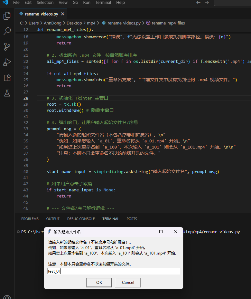The image size is (251, 299).
Task: Open the Terminal menu
Action: [x=103, y=3]
